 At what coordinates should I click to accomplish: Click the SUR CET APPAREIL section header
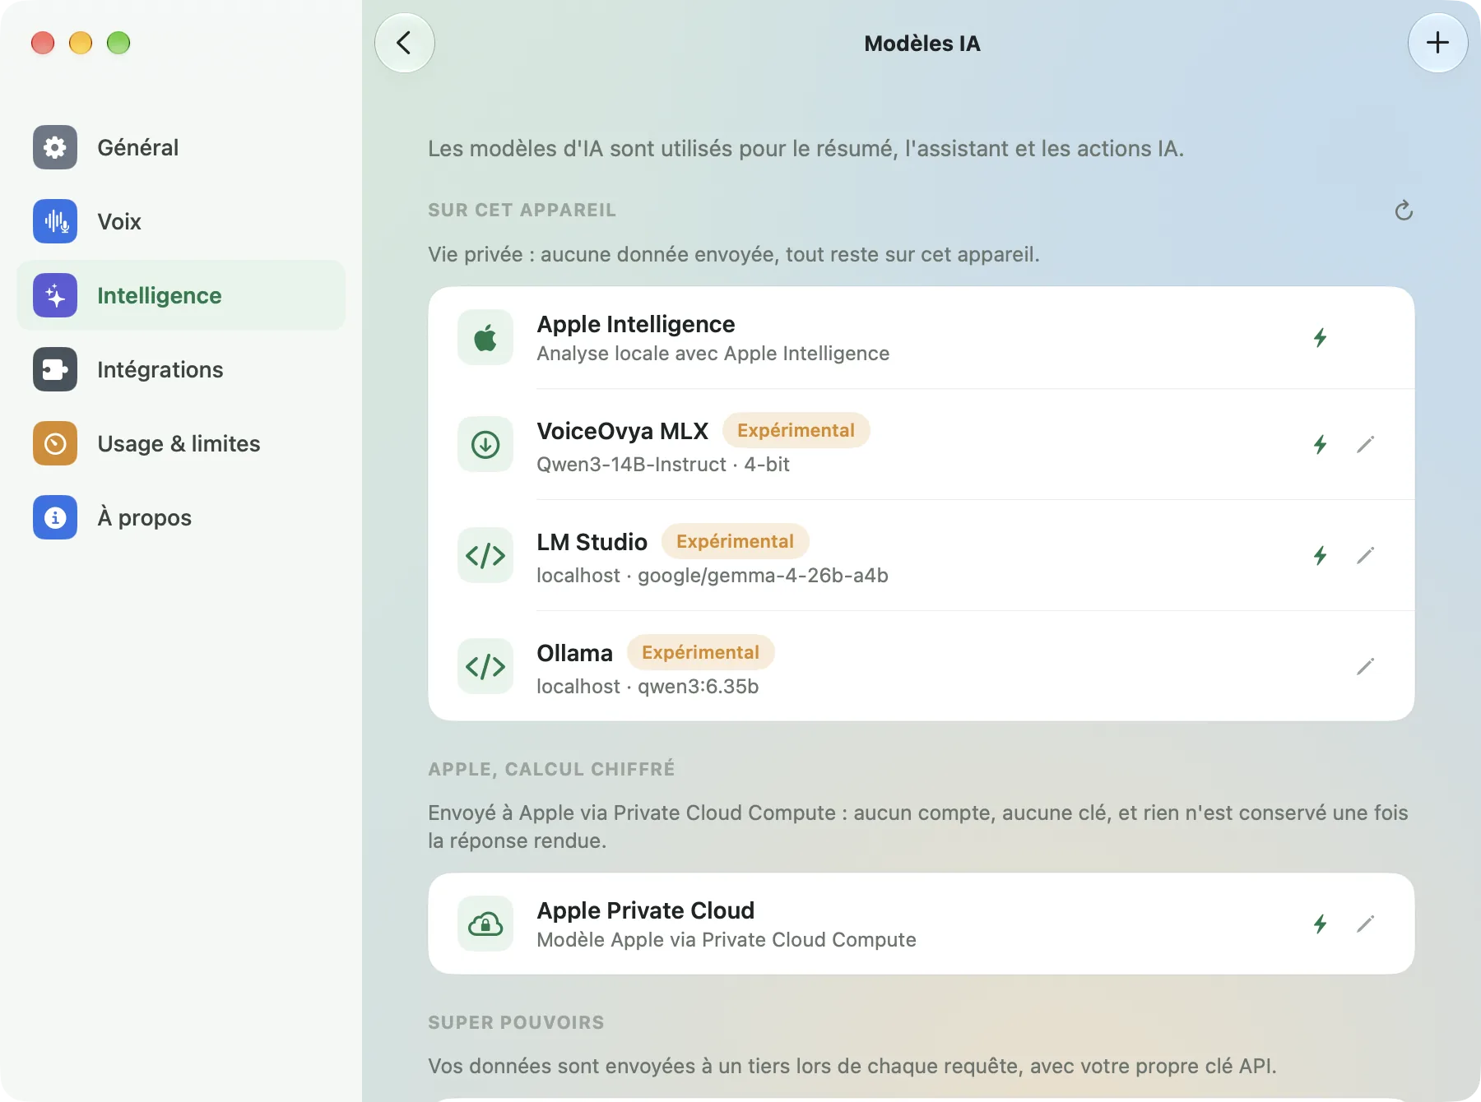click(522, 211)
